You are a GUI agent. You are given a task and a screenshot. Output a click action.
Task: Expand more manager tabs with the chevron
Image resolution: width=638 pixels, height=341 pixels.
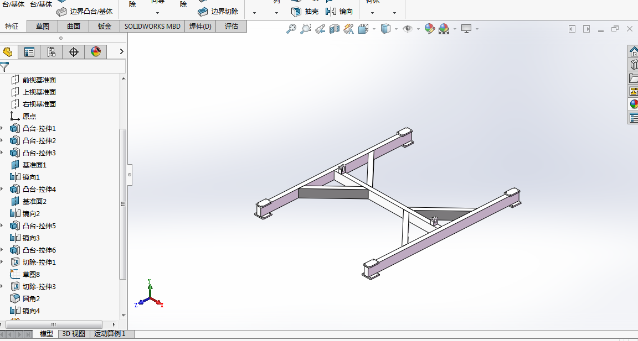tap(121, 51)
